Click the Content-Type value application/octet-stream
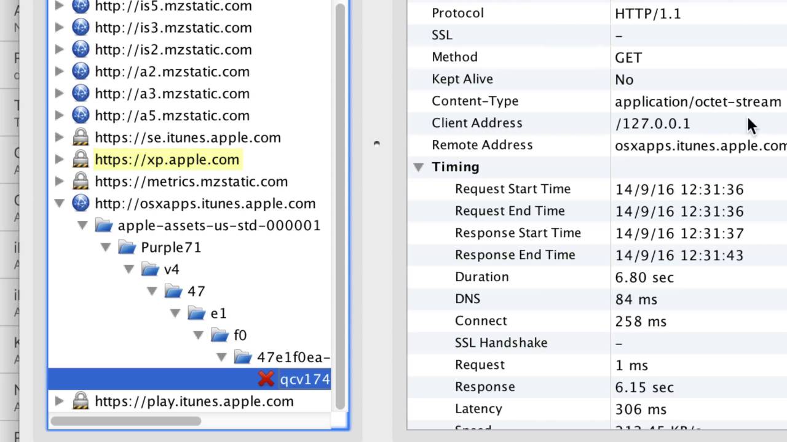 click(x=698, y=102)
